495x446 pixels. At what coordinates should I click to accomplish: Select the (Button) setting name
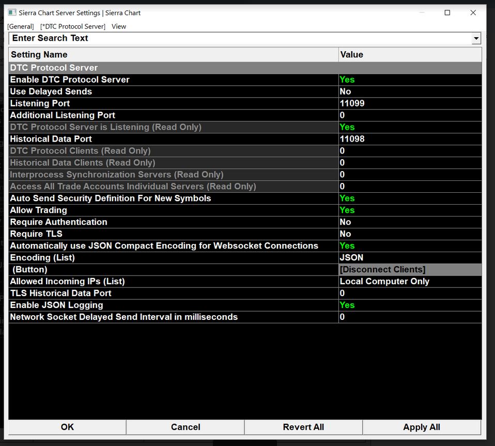click(x=173, y=270)
